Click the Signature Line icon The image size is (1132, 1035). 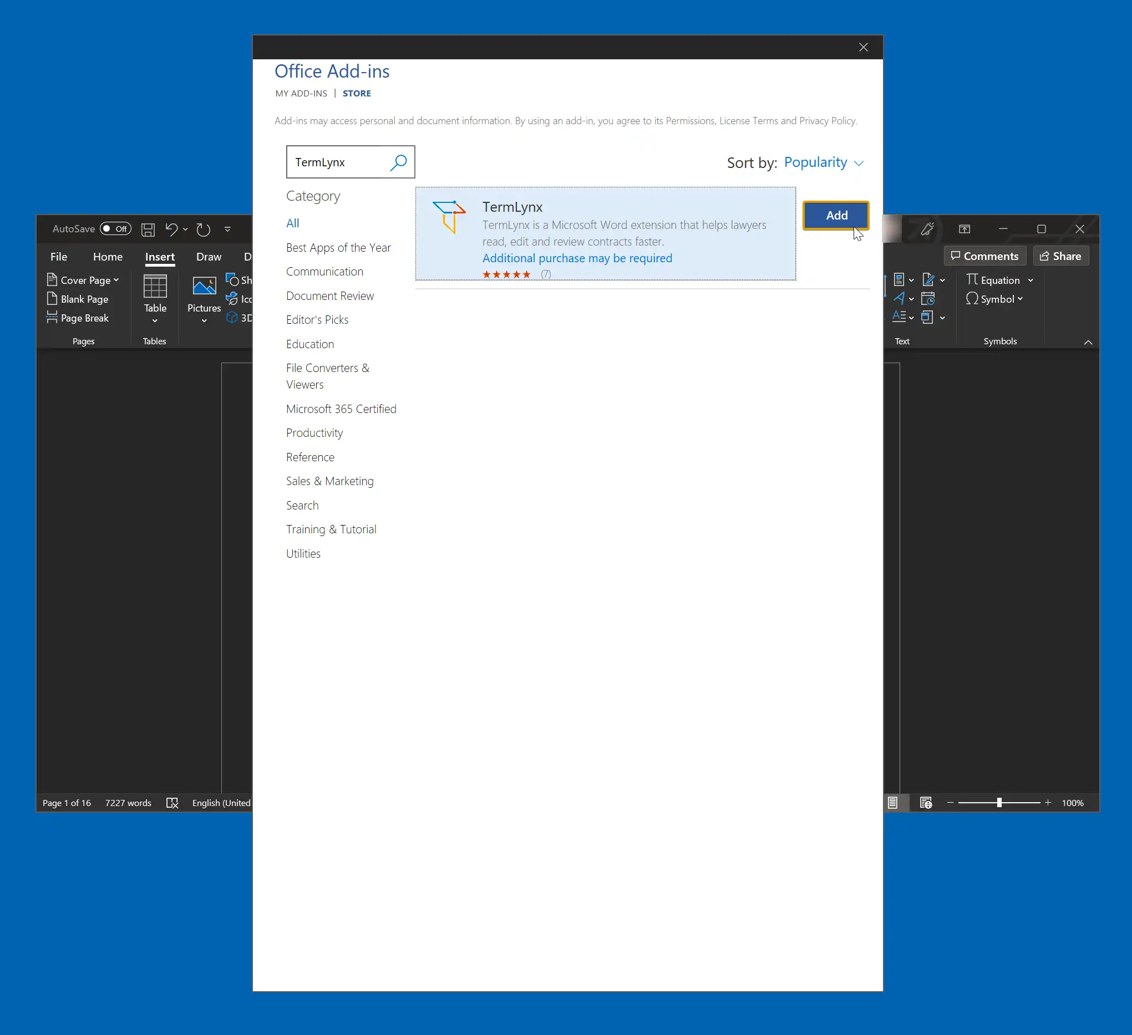click(928, 279)
